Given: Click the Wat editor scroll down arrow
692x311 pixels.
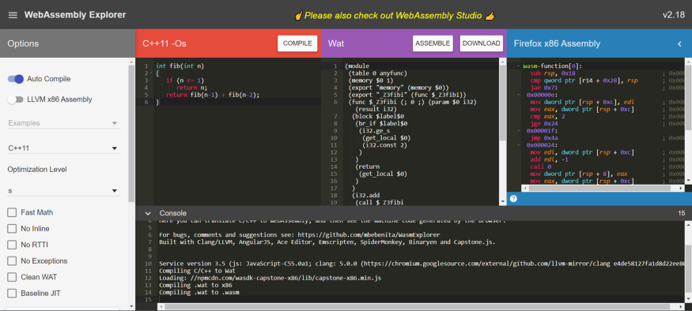Looking at the screenshot, I should pyautogui.click(x=503, y=202).
